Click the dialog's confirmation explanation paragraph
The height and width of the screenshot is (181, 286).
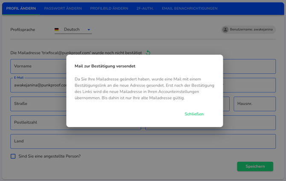pos(144,89)
